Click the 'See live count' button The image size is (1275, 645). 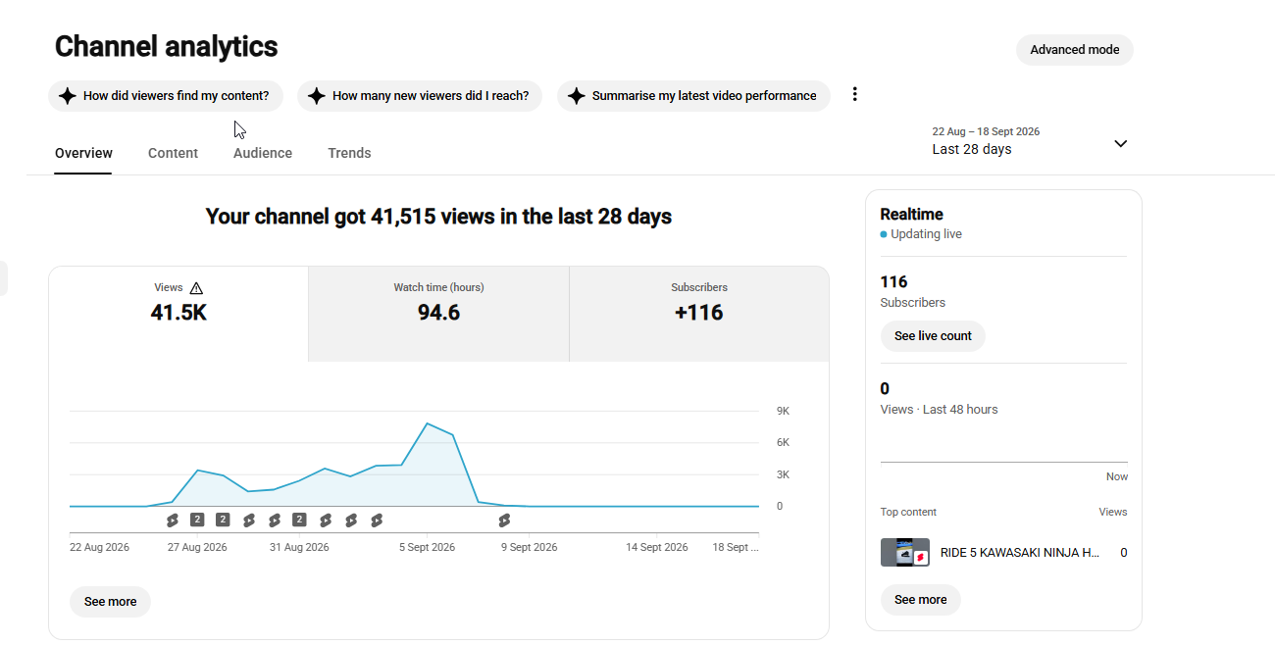pyautogui.click(x=933, y=335)
